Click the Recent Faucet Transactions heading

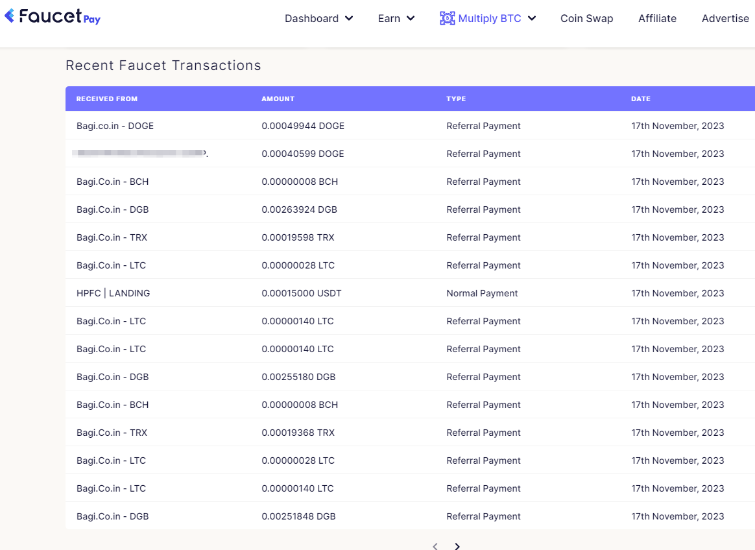click(x=163, y=66)
